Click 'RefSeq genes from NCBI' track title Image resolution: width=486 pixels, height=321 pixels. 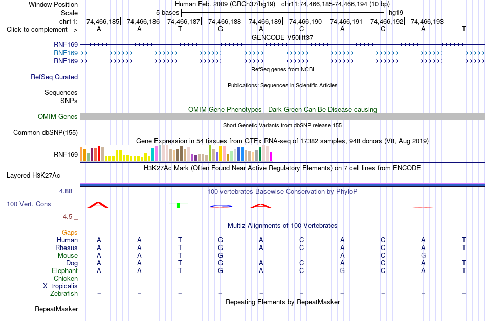click(x=282, y=69)
